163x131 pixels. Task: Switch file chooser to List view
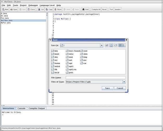coord(120,45)
